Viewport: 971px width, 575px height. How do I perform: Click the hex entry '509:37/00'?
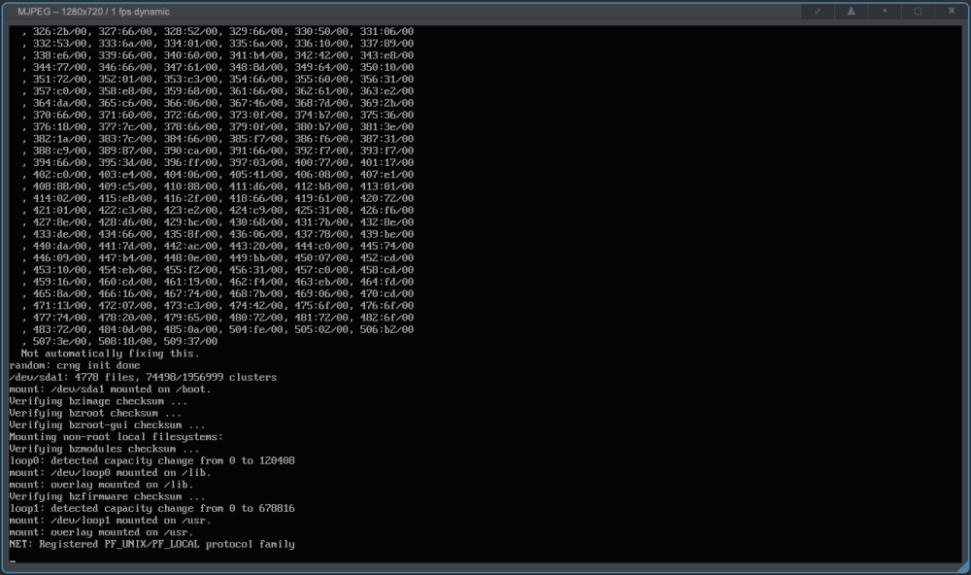pos(190,342)
